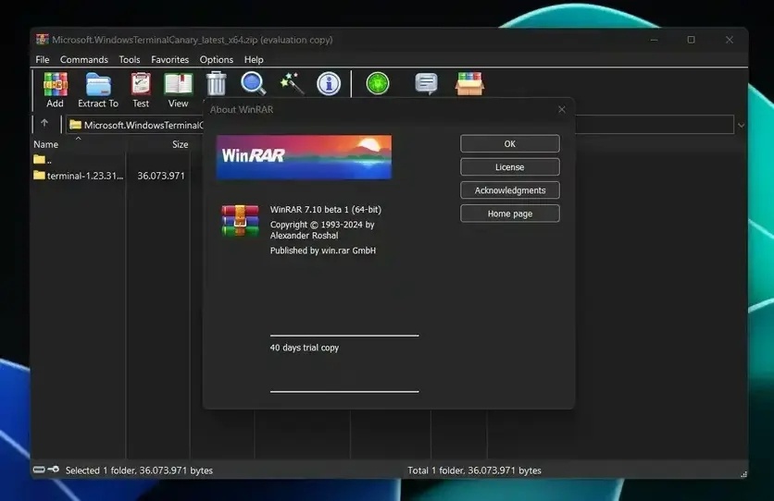
Task: Select the parent folder '..' row
Action: coord(43,160)
